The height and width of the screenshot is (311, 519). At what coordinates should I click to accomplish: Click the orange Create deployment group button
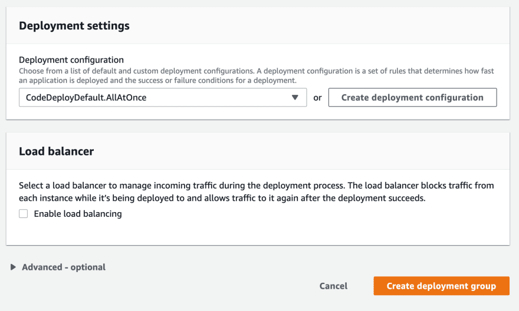point(441,286)
